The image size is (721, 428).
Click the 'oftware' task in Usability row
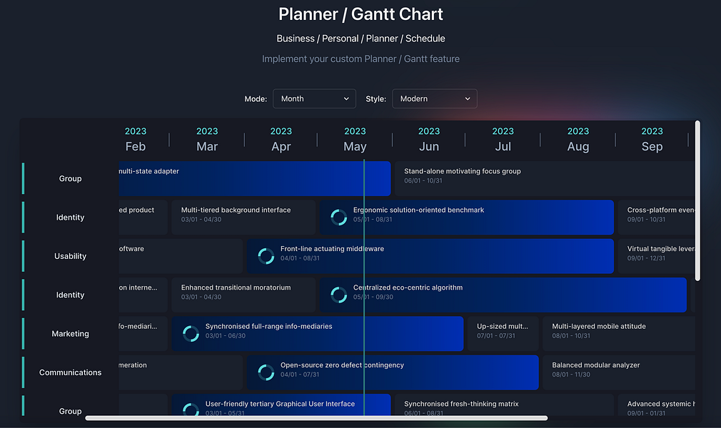coord(180,256)
